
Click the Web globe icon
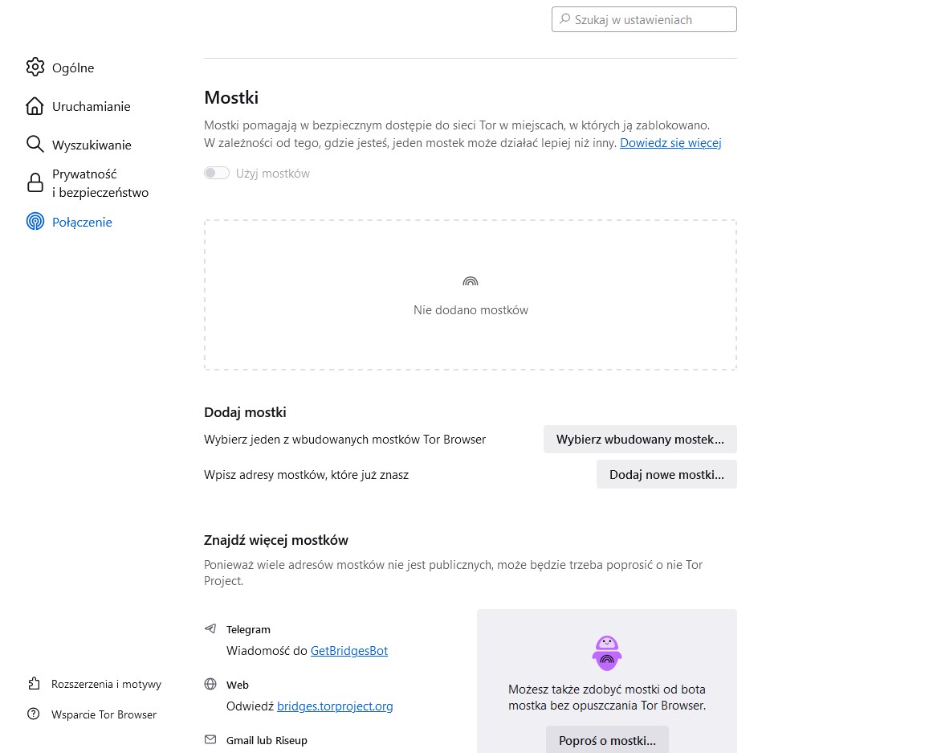pos(210,685)
